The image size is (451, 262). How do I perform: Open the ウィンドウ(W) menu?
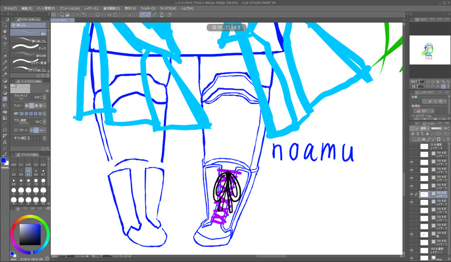[x=168, y=8]
